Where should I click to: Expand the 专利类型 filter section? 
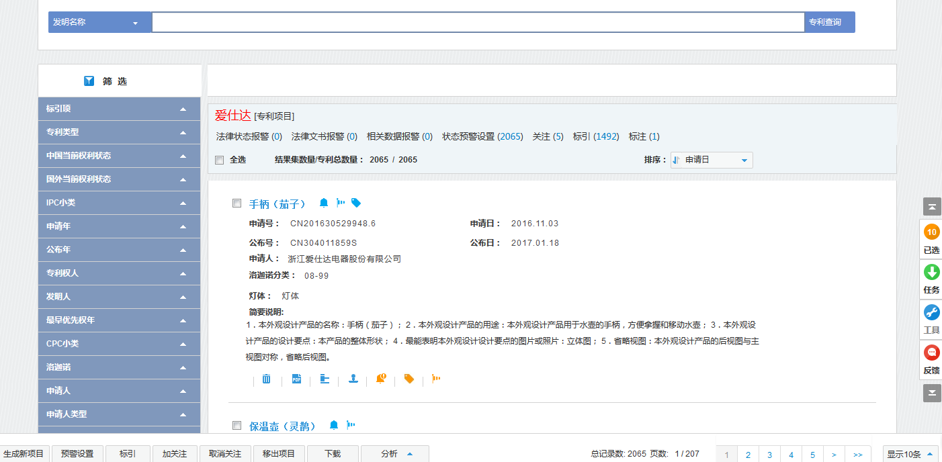pos(119,132)
